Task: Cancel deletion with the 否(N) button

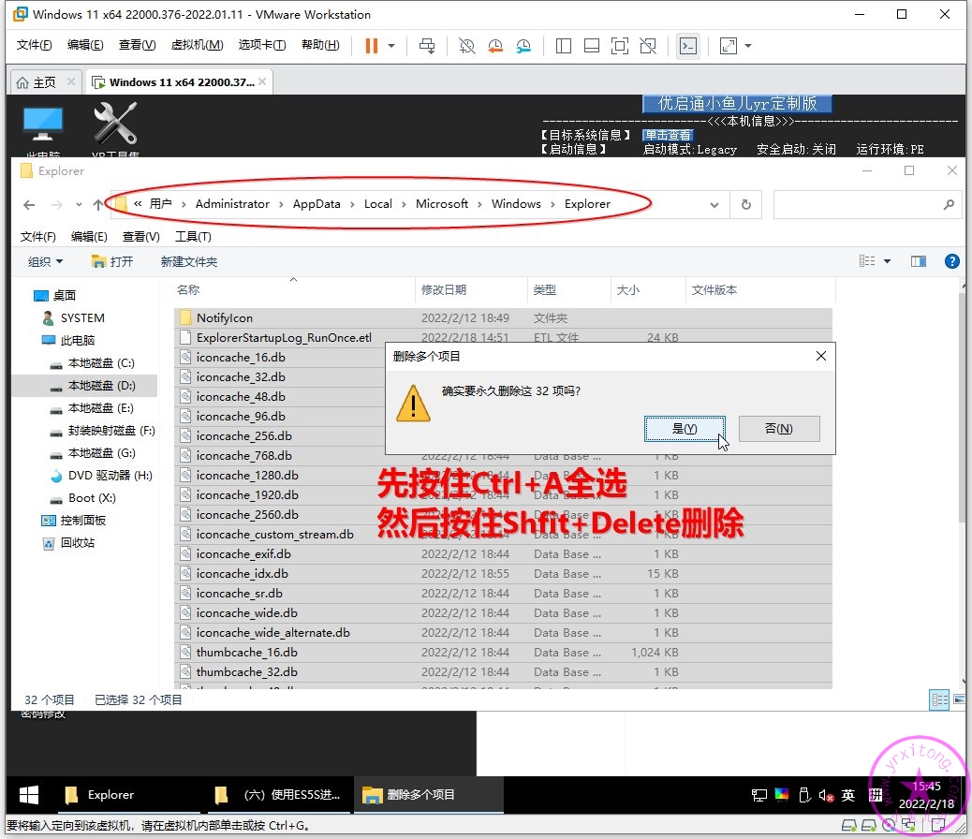Action: click(x=778, y=429)
